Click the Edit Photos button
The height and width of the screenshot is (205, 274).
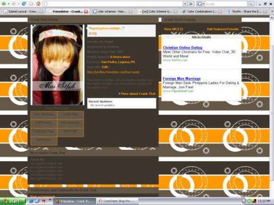coord(44,141)
